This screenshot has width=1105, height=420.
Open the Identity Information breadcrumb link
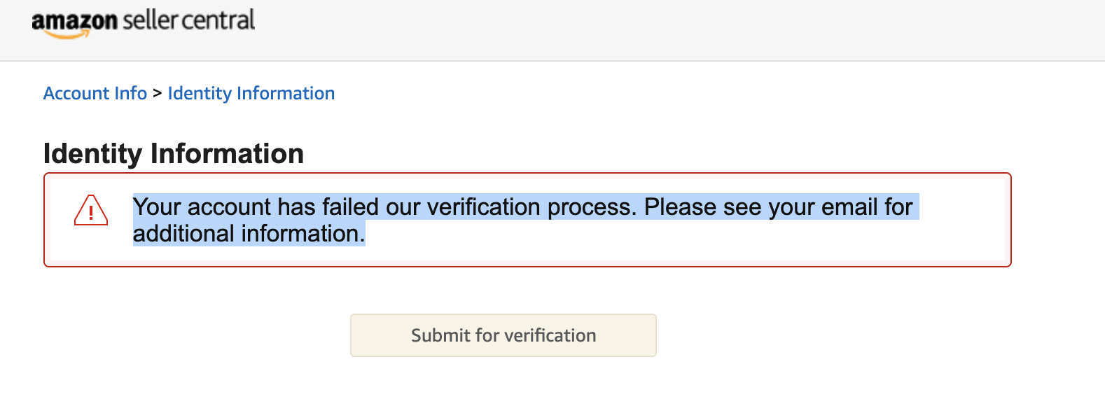click(x=251, y=93)
